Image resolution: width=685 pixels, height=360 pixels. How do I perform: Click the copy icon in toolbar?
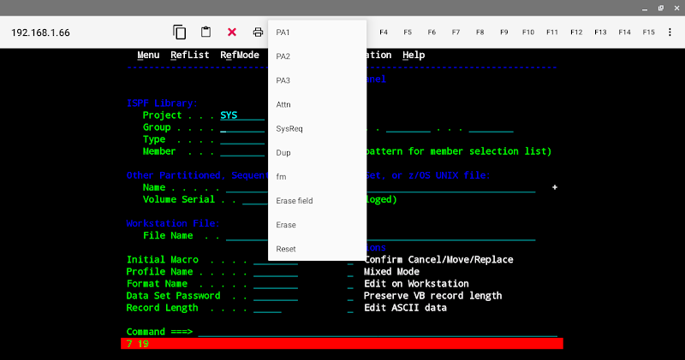point(180,32)
